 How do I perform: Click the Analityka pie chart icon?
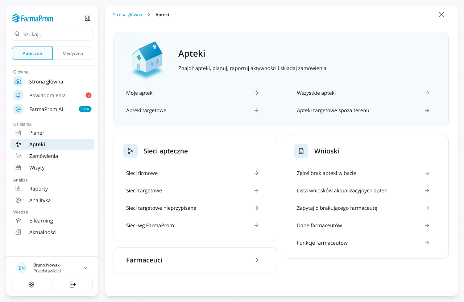click(18, 200)
